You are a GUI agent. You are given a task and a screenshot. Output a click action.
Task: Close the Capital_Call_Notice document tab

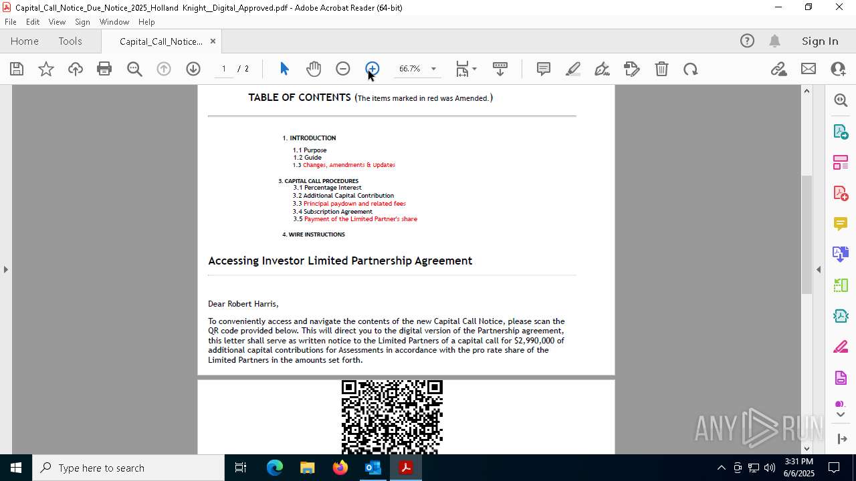[x=213, y=41]
